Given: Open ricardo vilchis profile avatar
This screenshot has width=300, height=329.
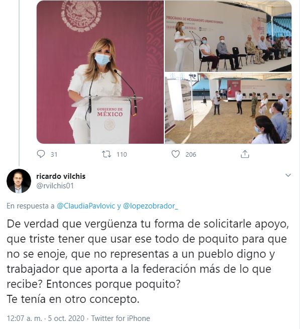Looking at the screenshot, I should [x=19, y=181].
